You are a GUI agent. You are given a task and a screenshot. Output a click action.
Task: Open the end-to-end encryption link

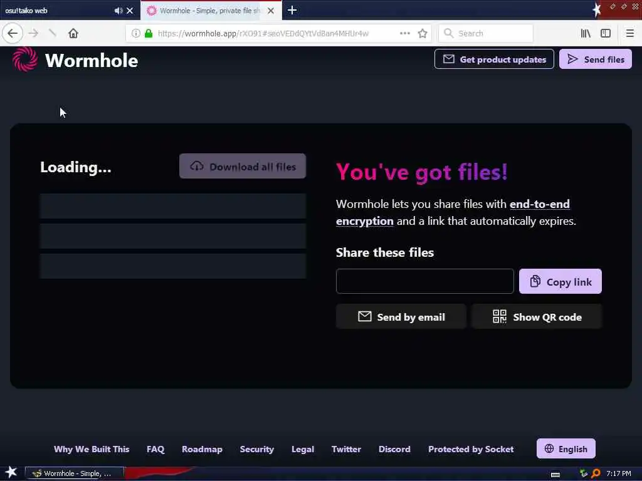click(x=453, y=212)
